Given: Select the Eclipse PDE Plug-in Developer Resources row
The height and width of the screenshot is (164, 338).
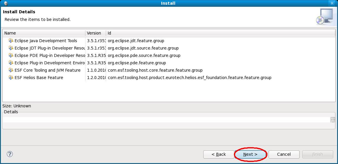Looking at the screenshot, I should coord(169,55).
